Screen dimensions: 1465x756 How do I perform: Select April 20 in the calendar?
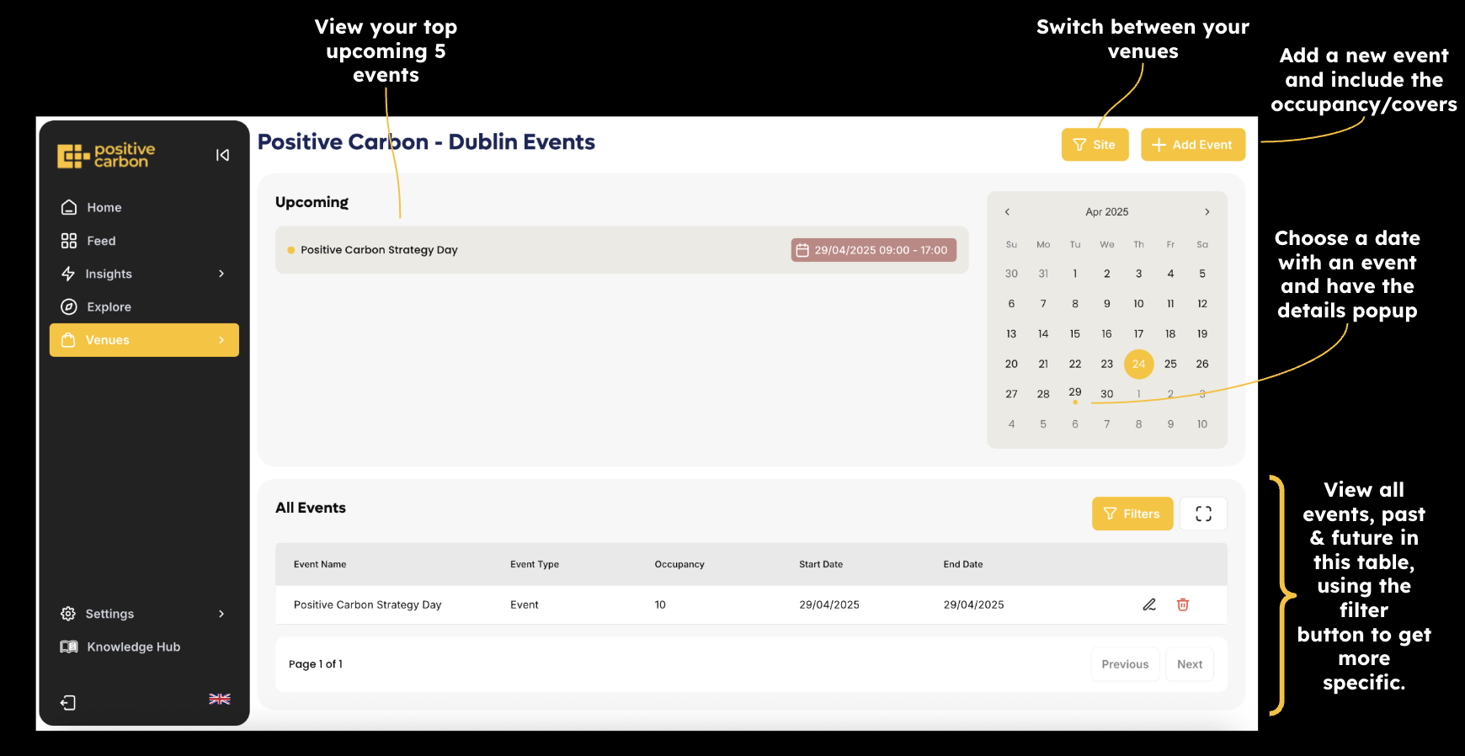(x=1011, y=364)
